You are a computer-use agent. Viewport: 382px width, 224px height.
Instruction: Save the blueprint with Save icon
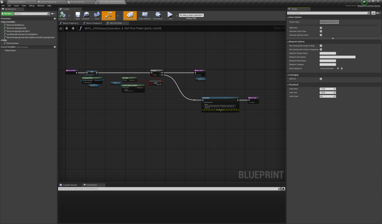coord(78,15)
